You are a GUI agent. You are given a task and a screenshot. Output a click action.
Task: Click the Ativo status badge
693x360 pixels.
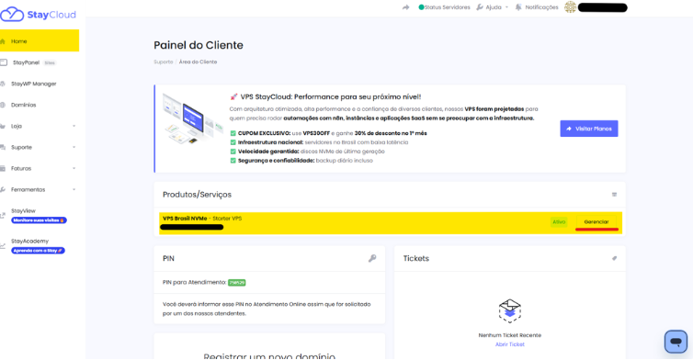pos(559,221)
